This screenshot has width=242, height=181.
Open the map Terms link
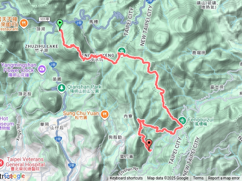pos(198,178)
